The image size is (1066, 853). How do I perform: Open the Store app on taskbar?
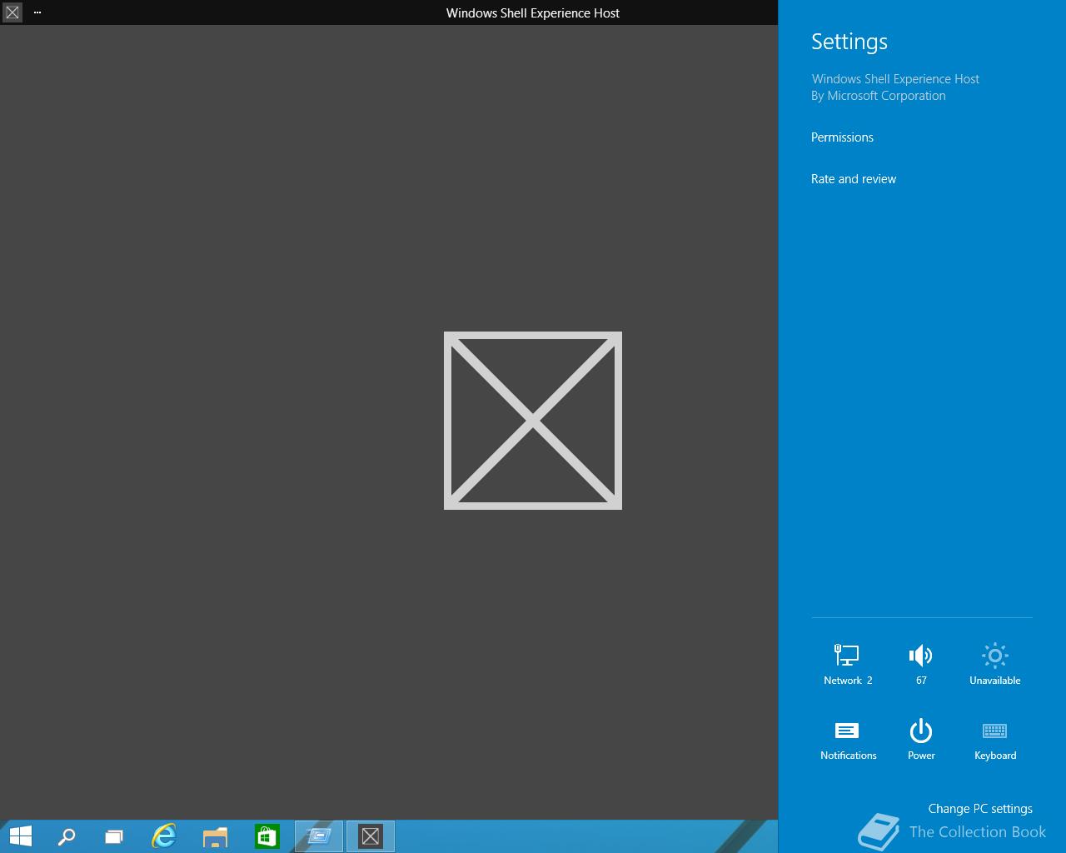266,836
